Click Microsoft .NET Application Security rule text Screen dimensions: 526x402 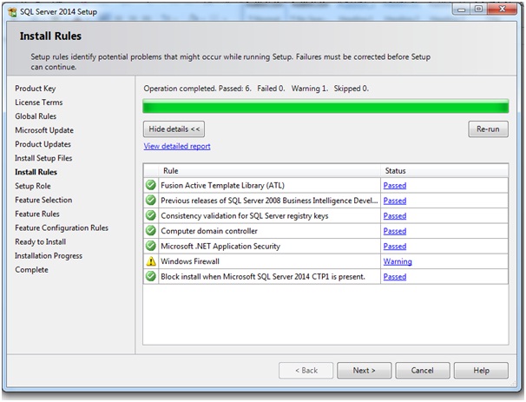coord(220,247)
